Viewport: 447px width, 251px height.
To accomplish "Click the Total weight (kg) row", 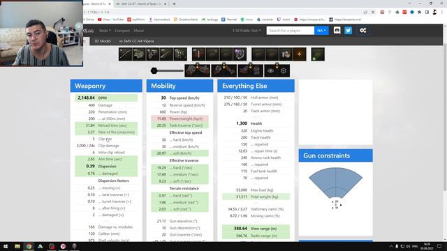I will [x=256, y=197].
